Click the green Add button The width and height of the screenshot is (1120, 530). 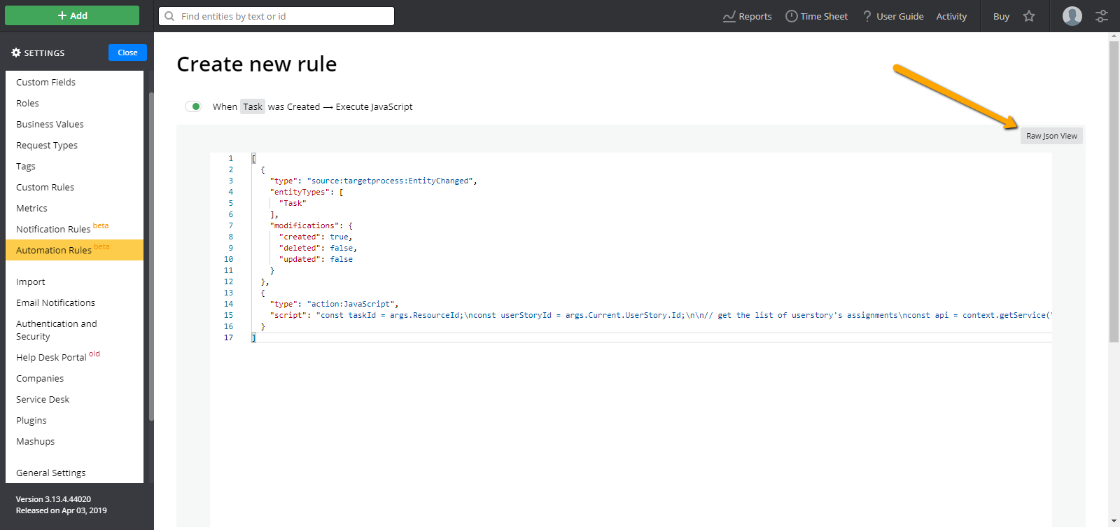[72, 15]
